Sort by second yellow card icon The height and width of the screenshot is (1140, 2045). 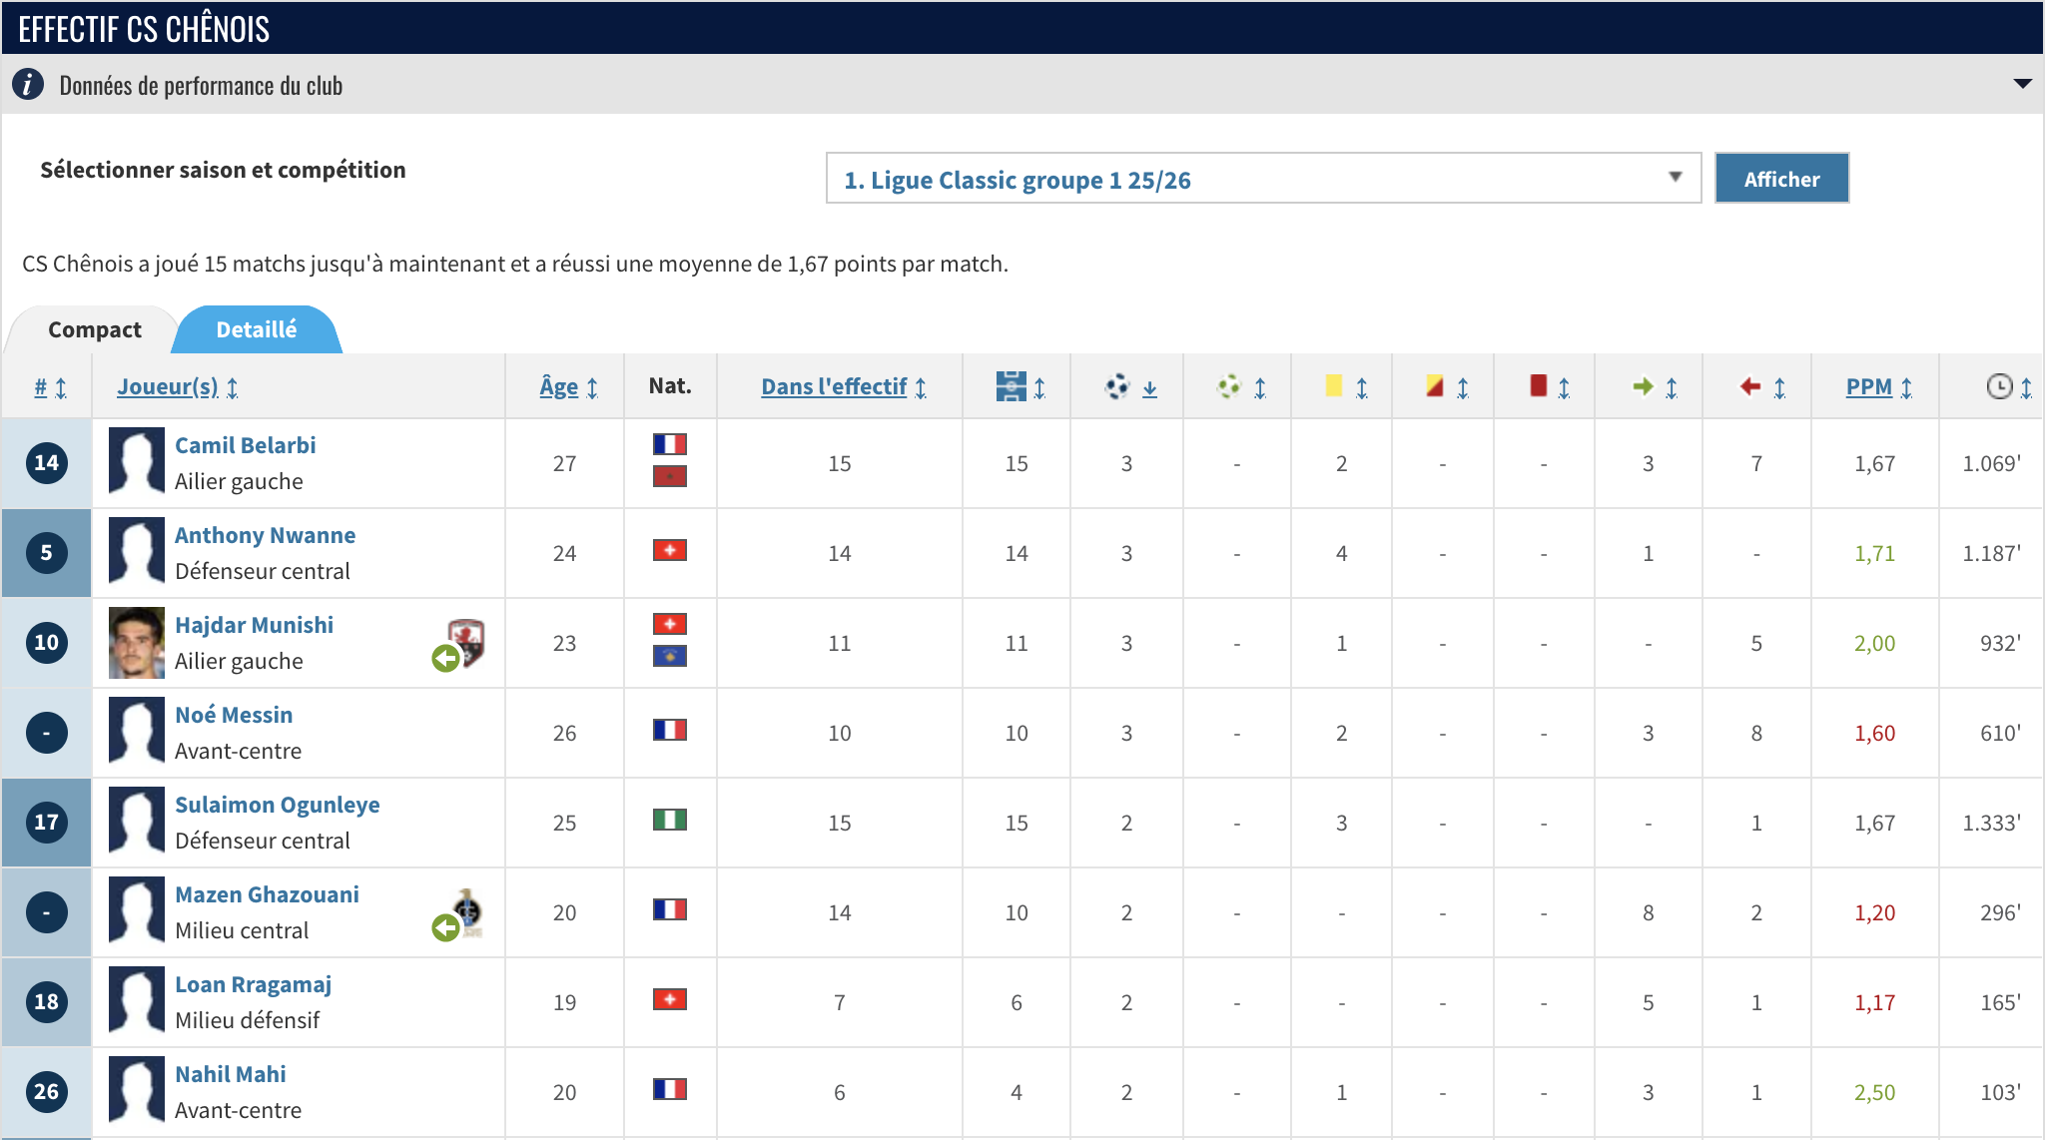pos(1435,386)
